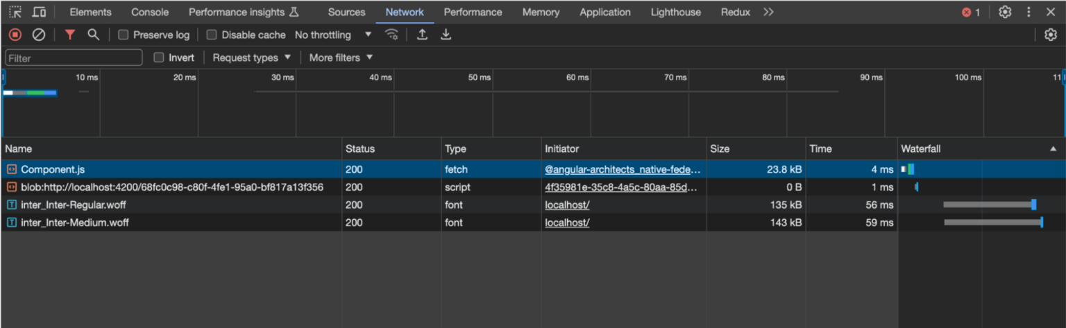The image size is (1066, 328).
Task: Open network search with magnifier icon
Action: point(93,35)
